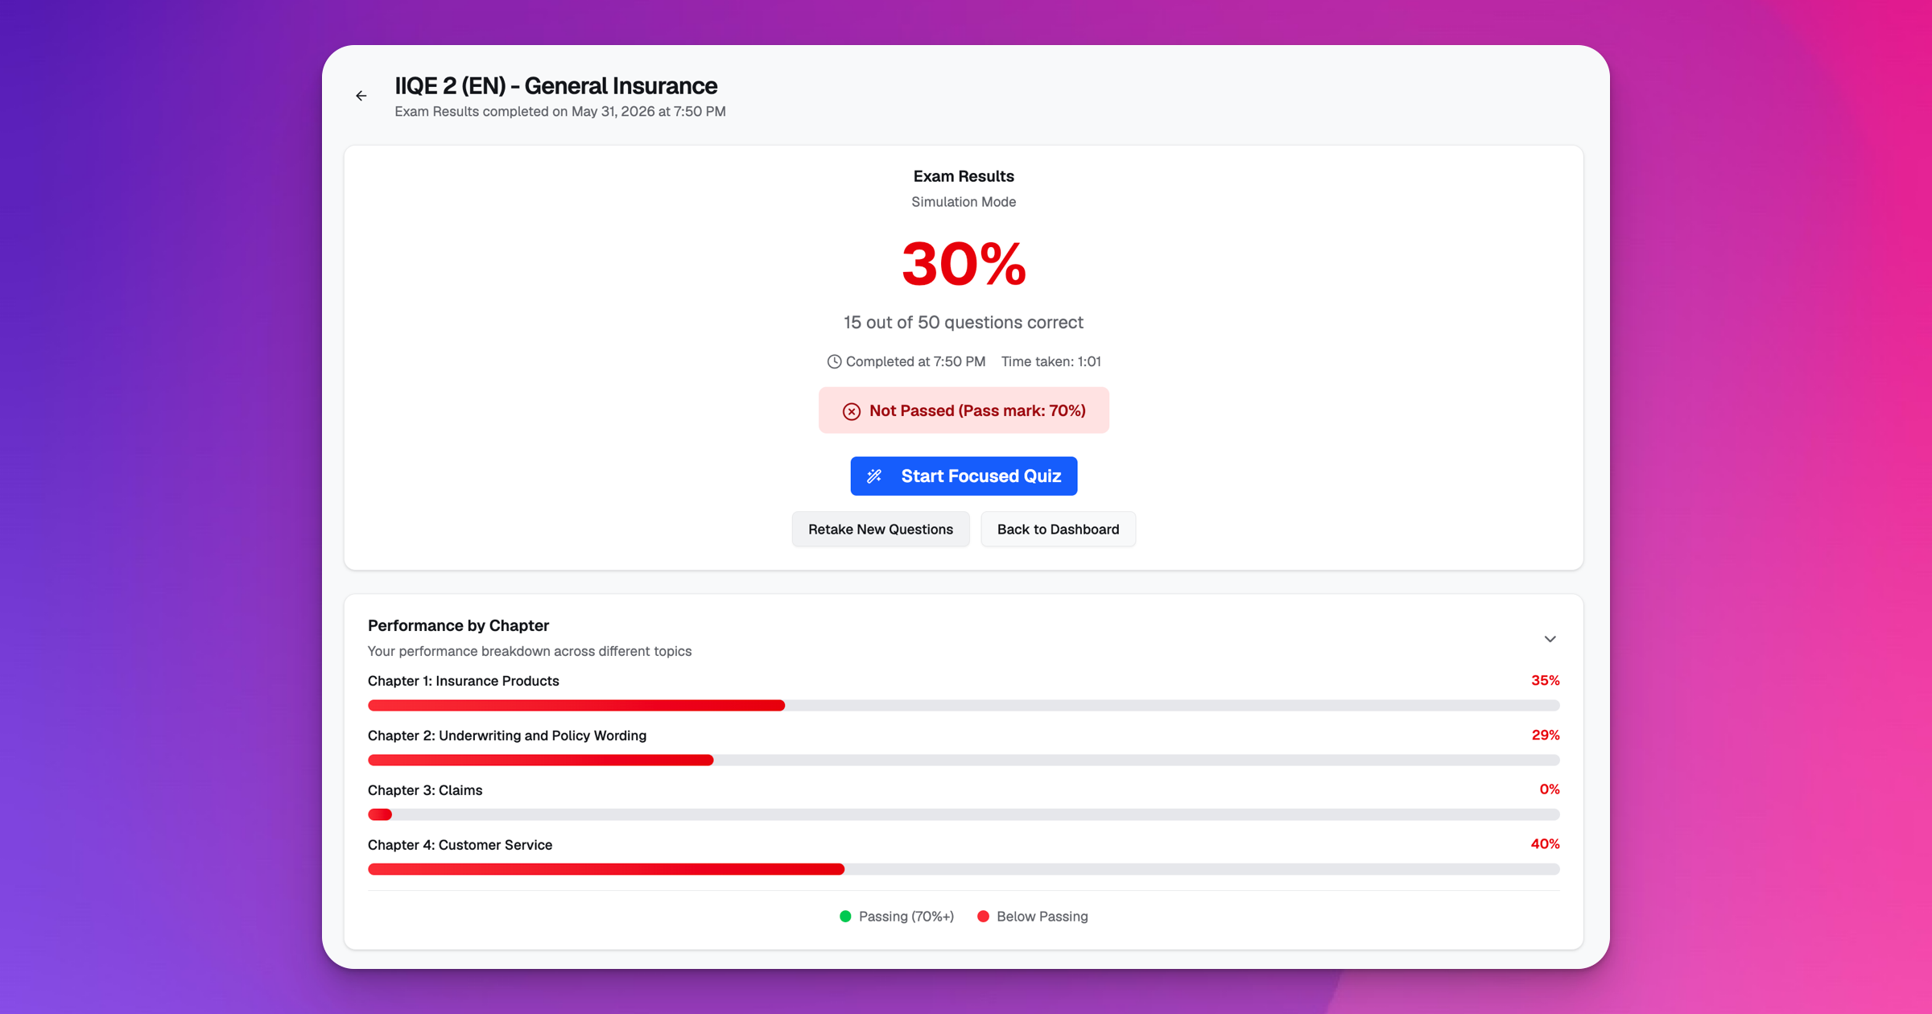The width and height of the screenshot is (1932, 1014).
Task: Click the 'Below Passing' legend label
Action: (1042, 917)
